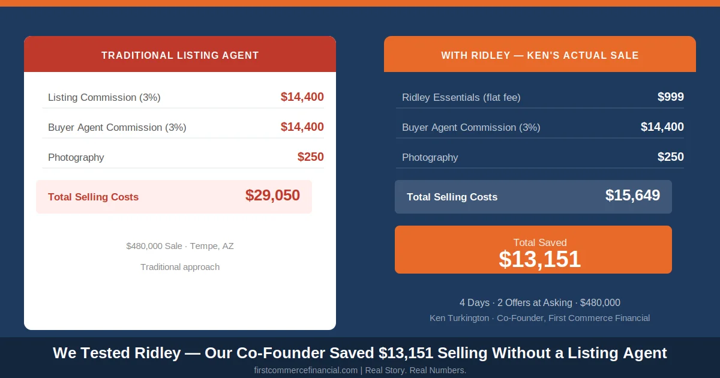Click the $14,400 amount beside Listing Commission
This screenshot has height=378, width=720.
(x=302, y=97)
